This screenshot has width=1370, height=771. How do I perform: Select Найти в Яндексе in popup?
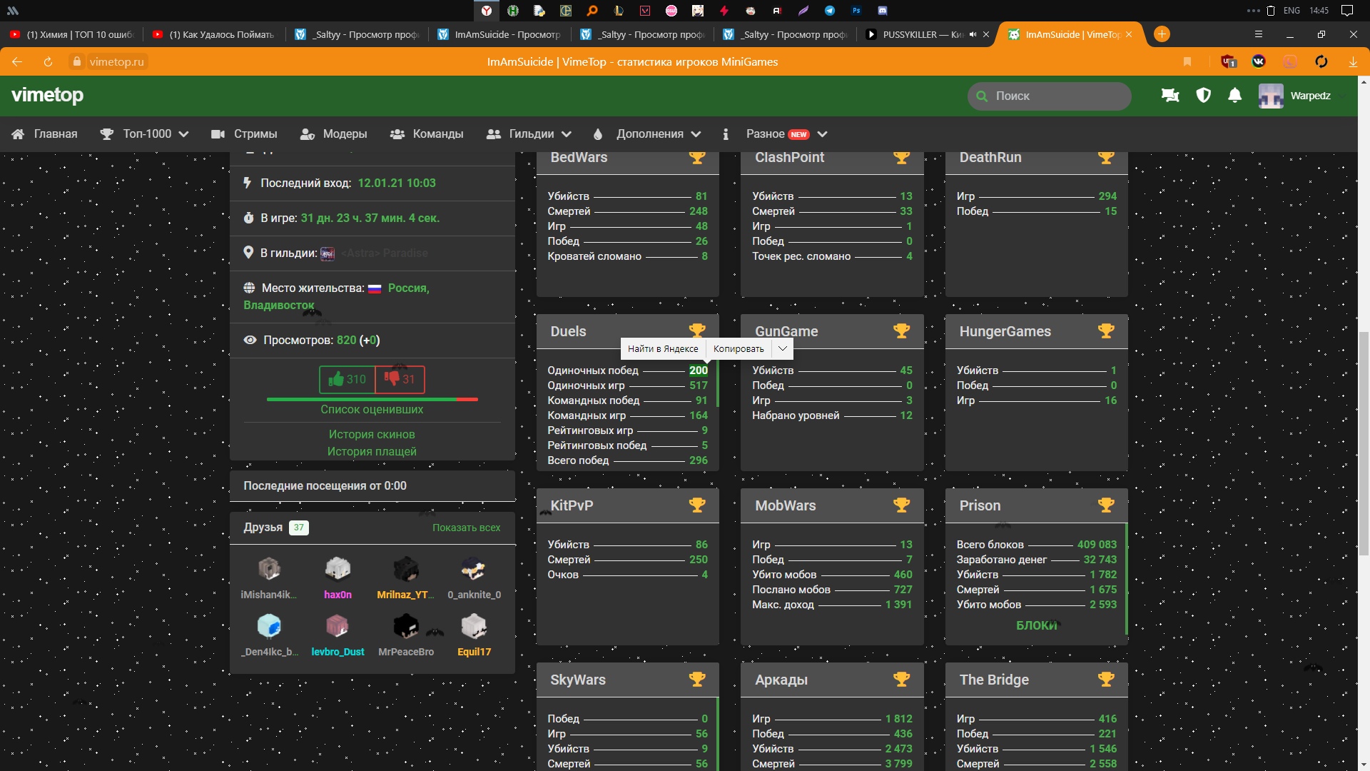coord(663,348)
